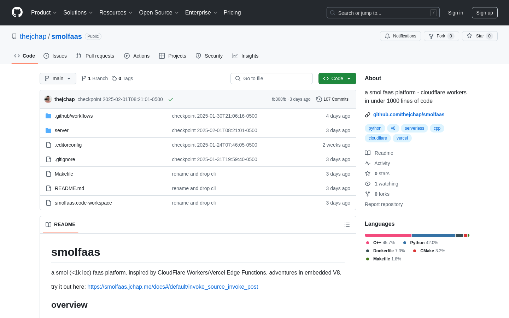Fork the repository

click(441, 36)
